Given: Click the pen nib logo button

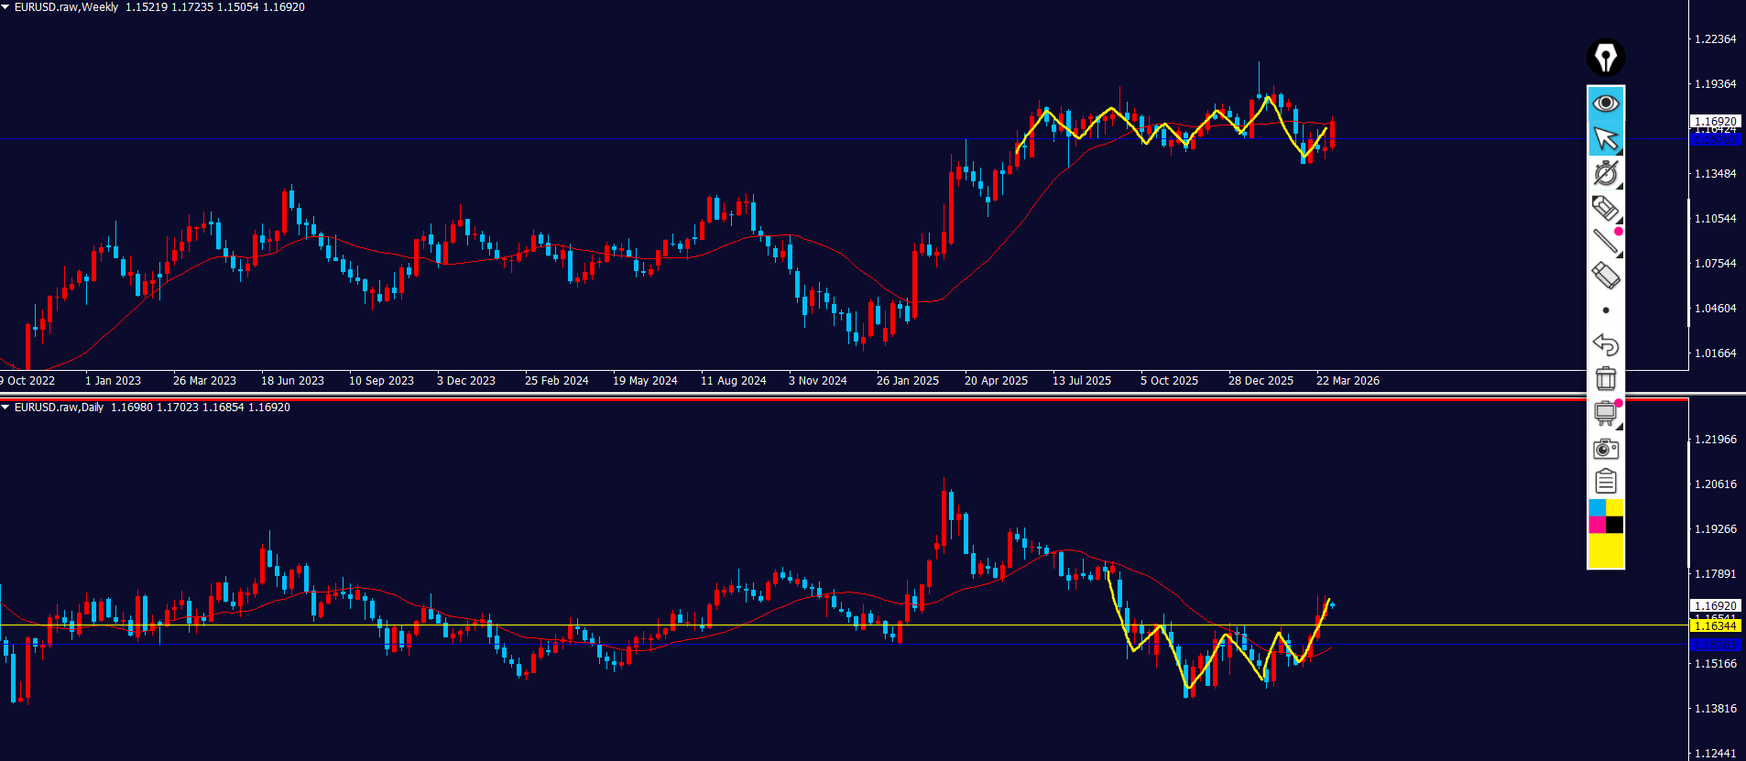Looking at the screenshot, I should [1605, 58].
